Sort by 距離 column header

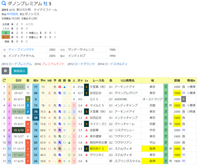177,80
